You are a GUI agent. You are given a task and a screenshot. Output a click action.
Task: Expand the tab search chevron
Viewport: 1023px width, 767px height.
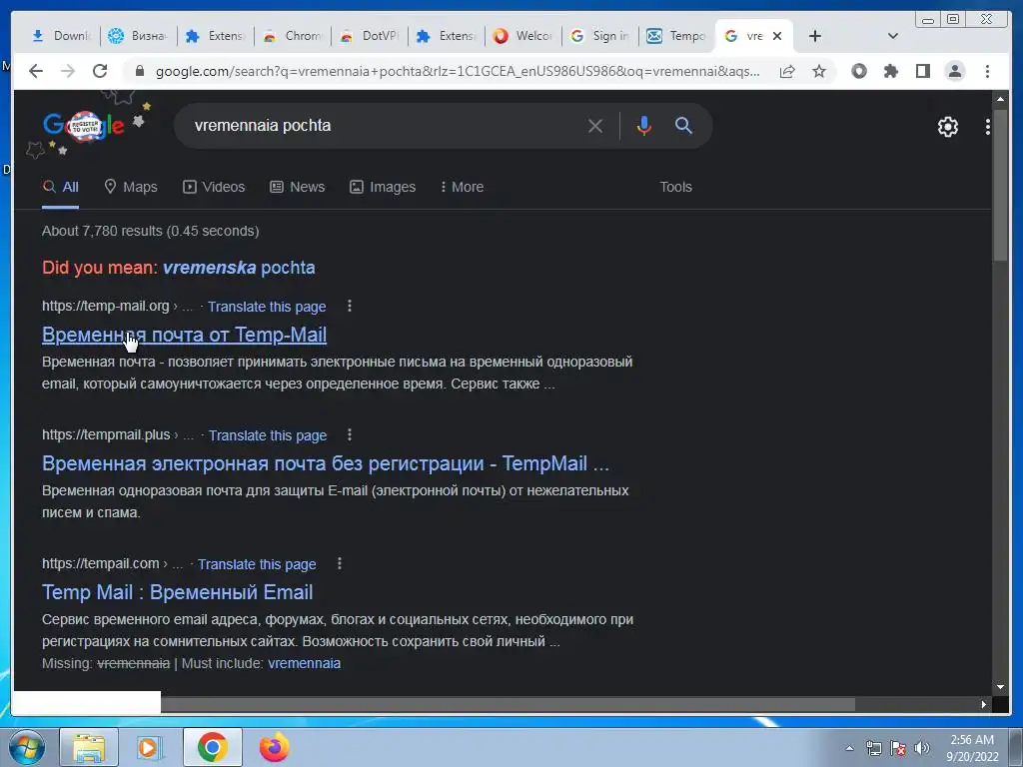(x=893, y=36)
